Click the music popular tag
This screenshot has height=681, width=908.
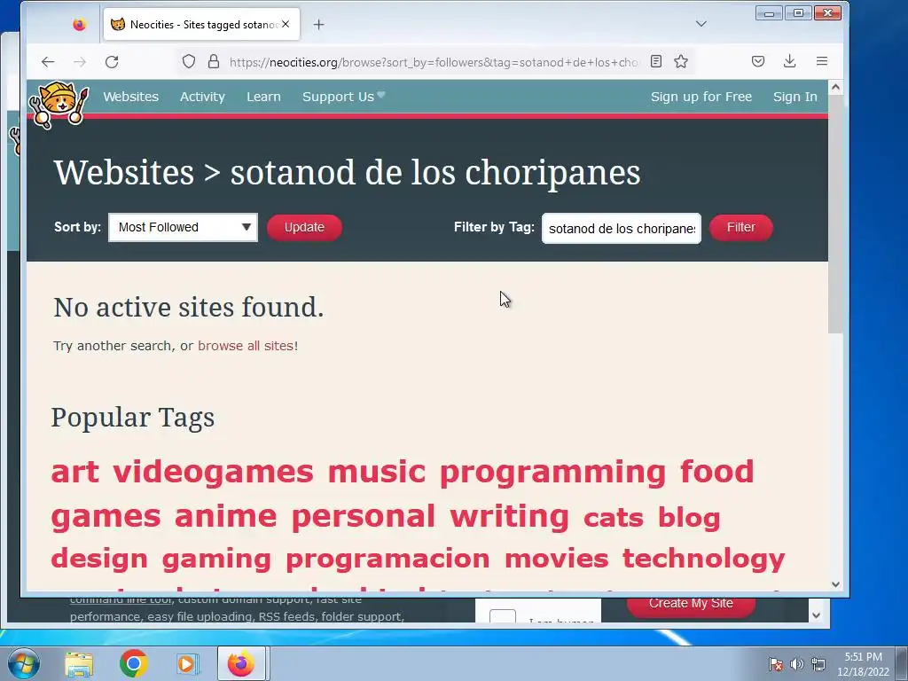(376, 472)
